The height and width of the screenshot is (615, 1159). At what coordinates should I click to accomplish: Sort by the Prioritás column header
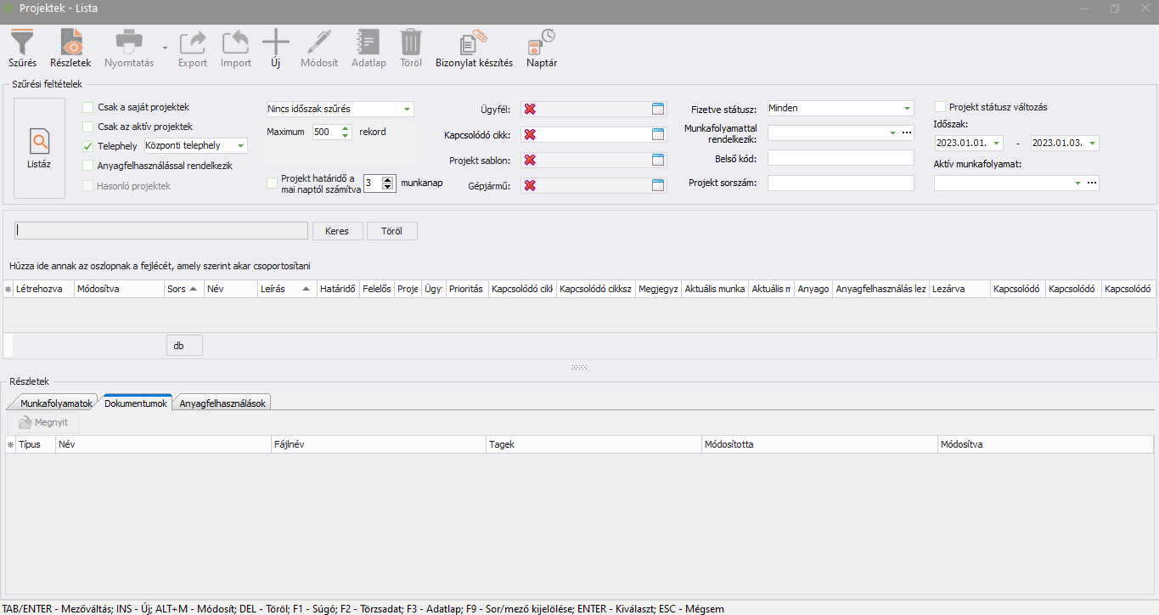point(467,289)
